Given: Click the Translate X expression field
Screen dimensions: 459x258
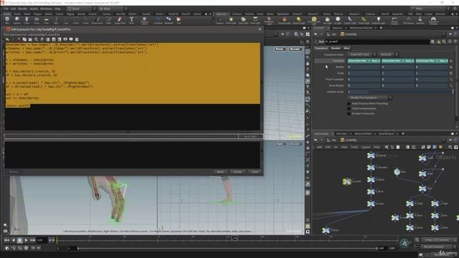Looking at the screenshot, I should point(364,61).
